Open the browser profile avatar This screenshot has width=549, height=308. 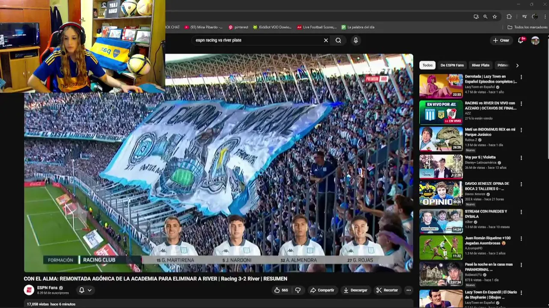(x=535, y=17)
